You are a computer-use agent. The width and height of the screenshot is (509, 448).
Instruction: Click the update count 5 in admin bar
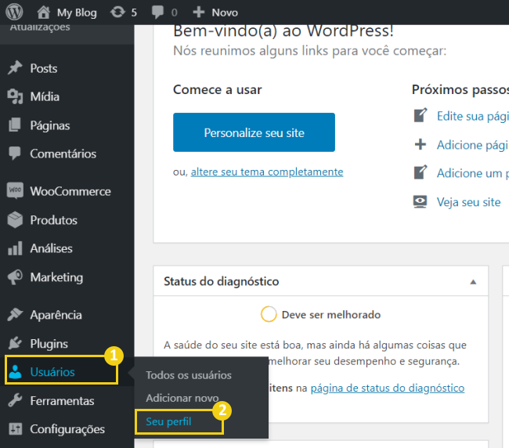(x=134, y=13)
